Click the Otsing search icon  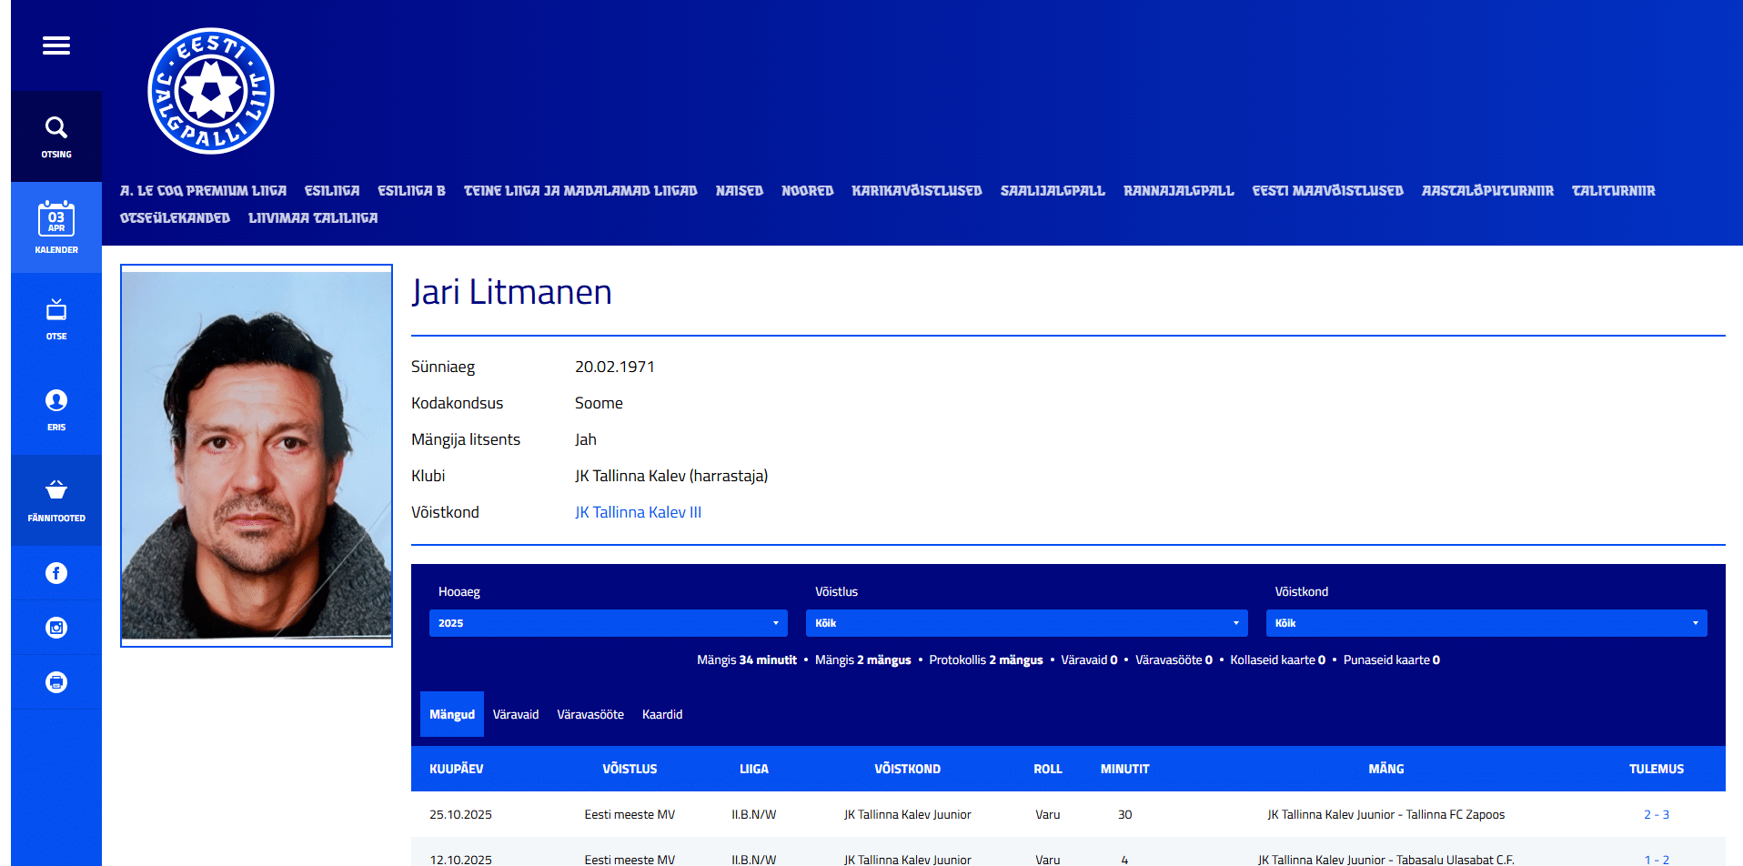[56, 136]
